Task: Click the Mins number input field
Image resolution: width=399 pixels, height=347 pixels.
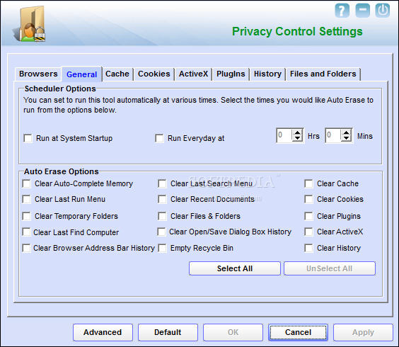Action: [x=333, y=135]
